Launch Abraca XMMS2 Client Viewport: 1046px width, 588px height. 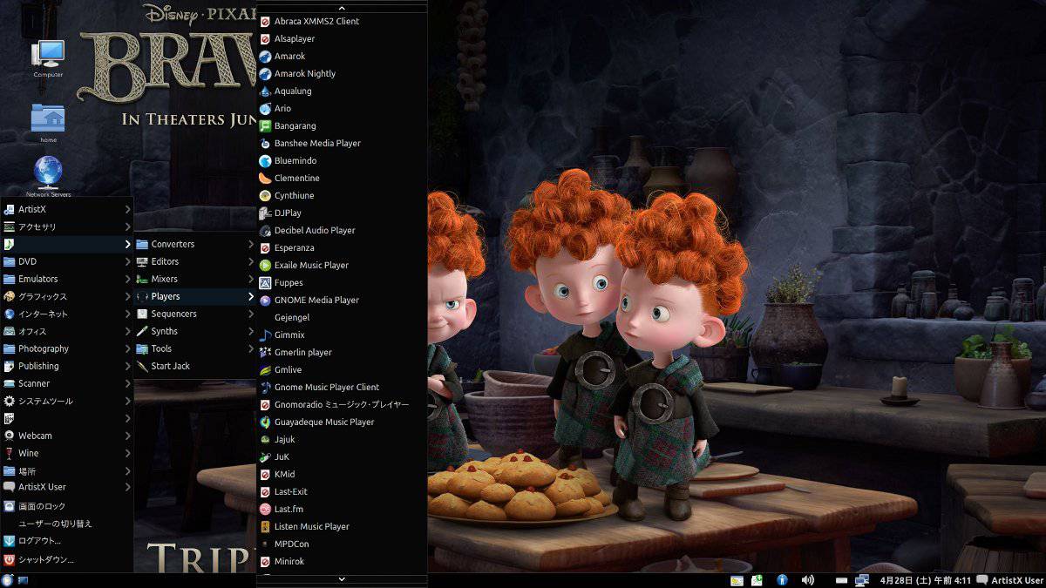342,21
